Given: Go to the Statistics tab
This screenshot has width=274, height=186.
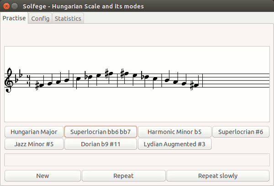Looking at the screenshot, I should point(68,19).
